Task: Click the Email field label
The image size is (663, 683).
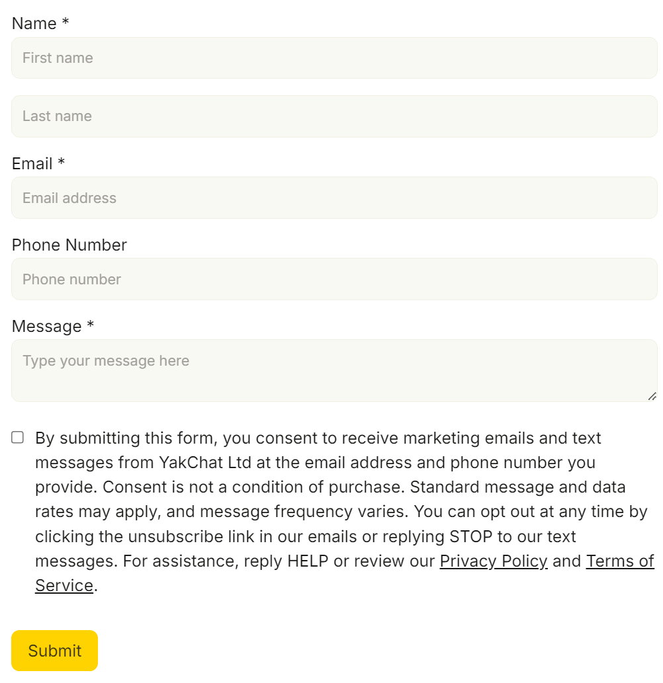Action: 32,164
